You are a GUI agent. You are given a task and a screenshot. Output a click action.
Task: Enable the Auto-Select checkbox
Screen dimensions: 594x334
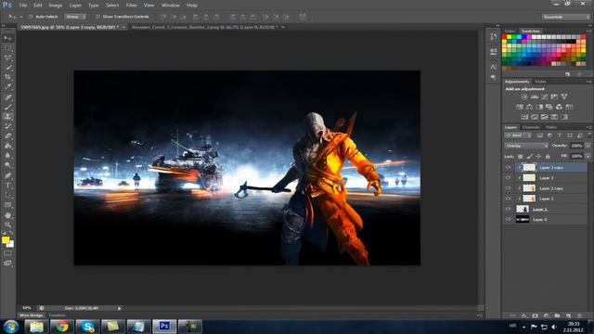click(32, 17)
